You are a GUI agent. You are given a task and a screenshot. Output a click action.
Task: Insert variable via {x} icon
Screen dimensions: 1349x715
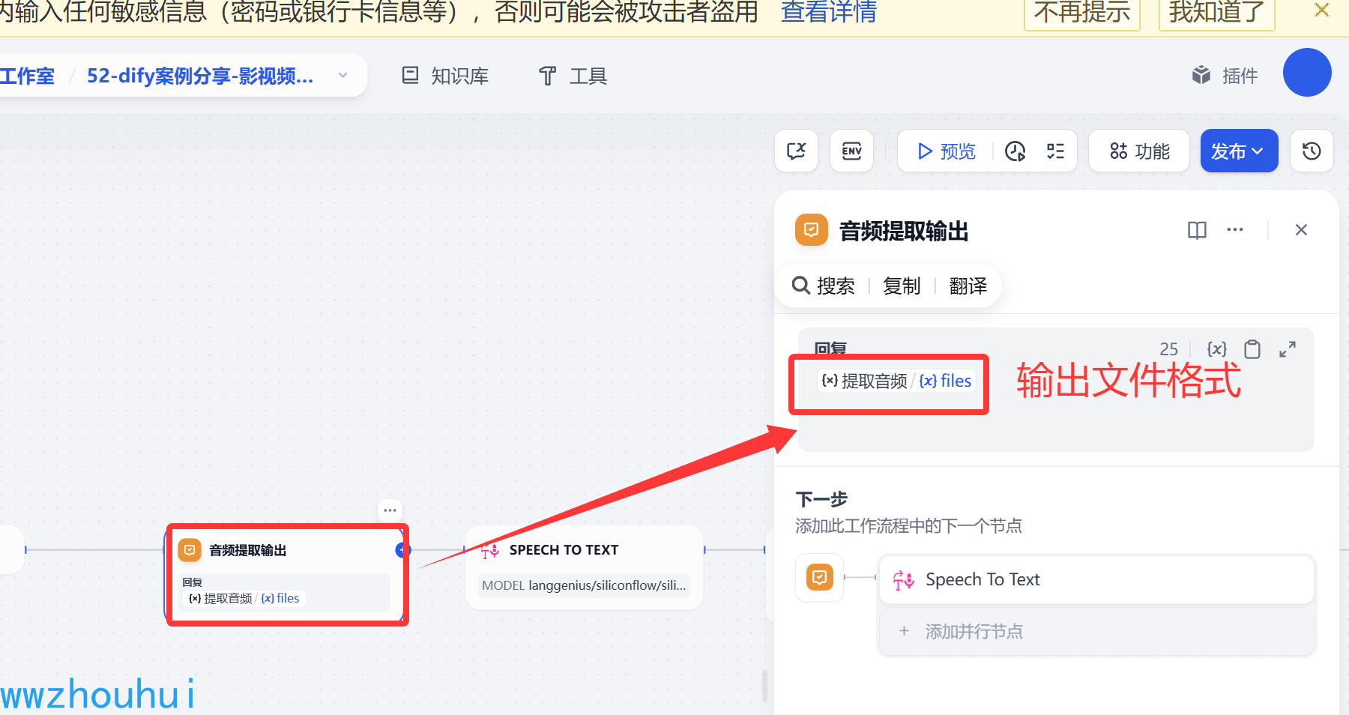(1216, 349)
